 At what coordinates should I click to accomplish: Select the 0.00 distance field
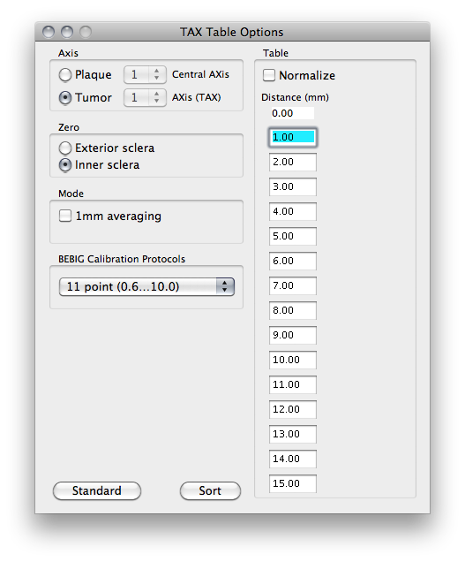click(x=293, y=113)
